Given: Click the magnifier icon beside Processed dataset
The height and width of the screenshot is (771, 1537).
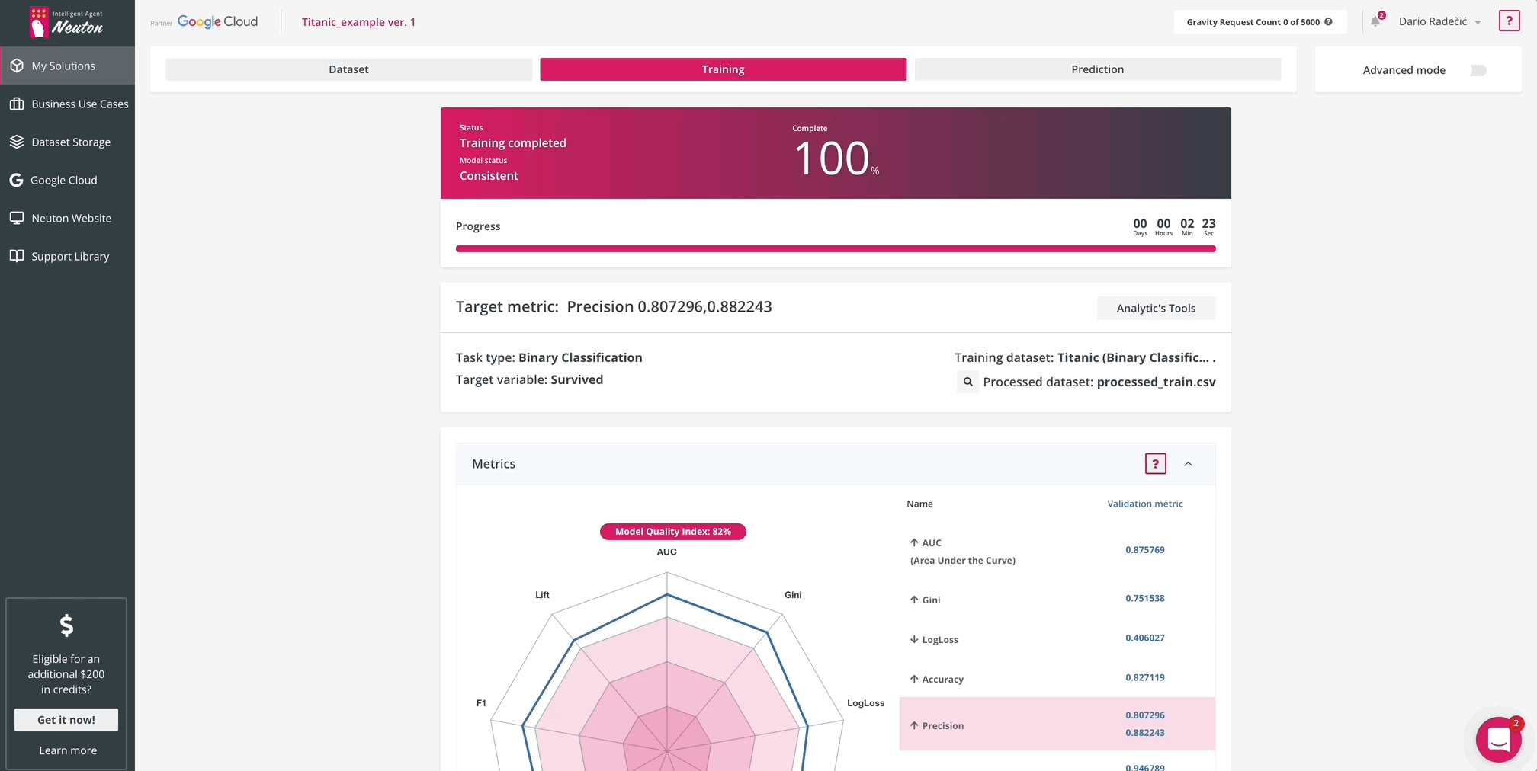Looking at the screenshot, I should tap(967, 382).
